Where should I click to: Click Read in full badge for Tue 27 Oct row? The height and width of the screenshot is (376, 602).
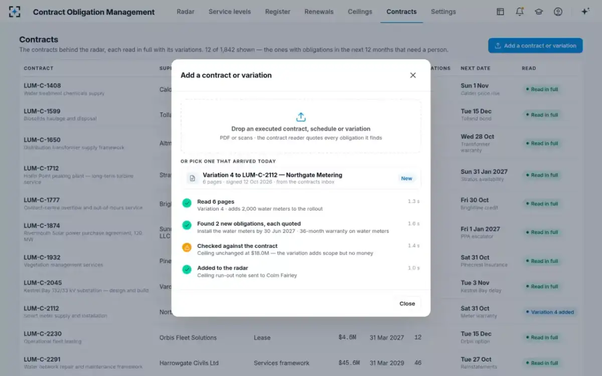[542, 363]
